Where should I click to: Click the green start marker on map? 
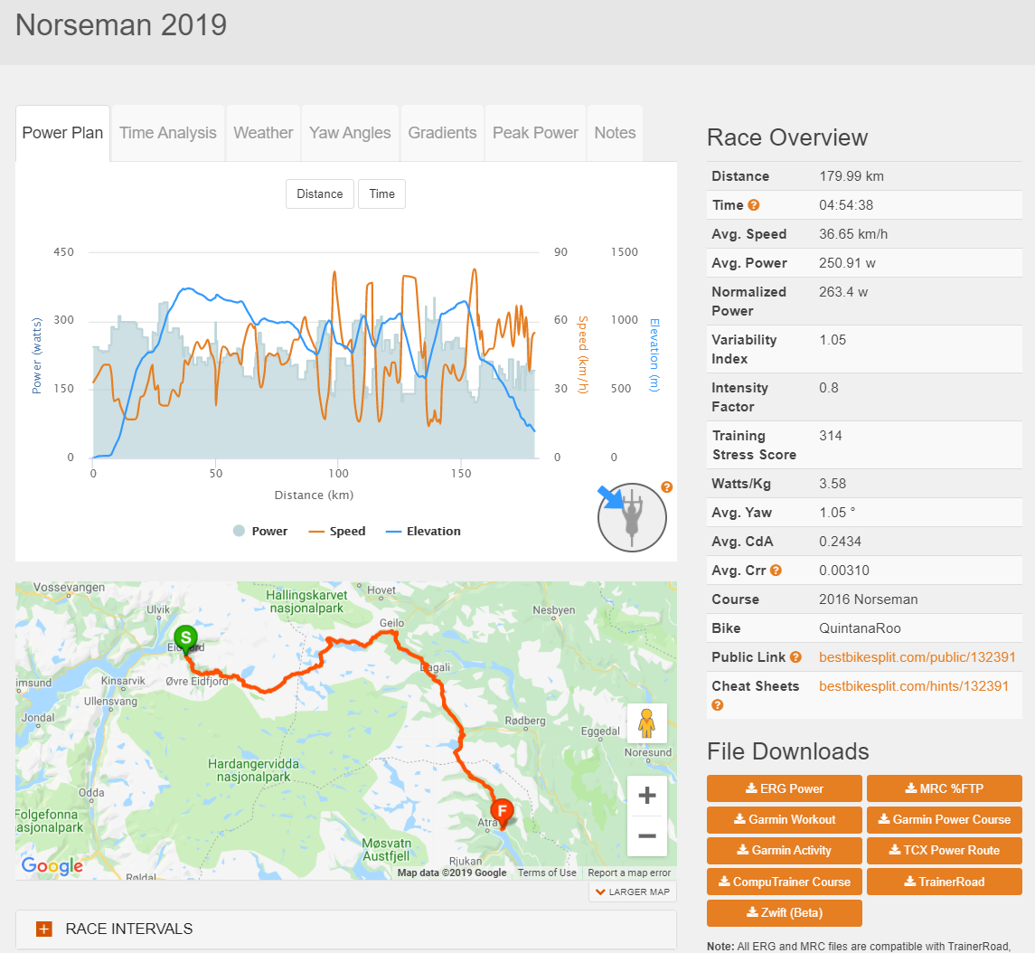click(x=185, y=638)
